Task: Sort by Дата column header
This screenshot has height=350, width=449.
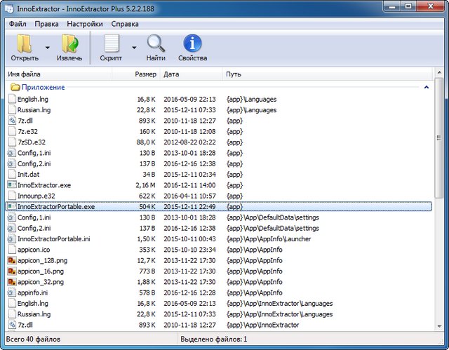Action: pos(189,74)
